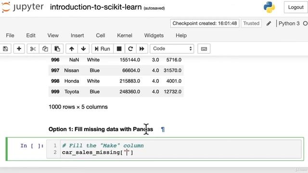Open the Kernel menu
The height and width of the screenshot is (173, 308).
(125, 36)
